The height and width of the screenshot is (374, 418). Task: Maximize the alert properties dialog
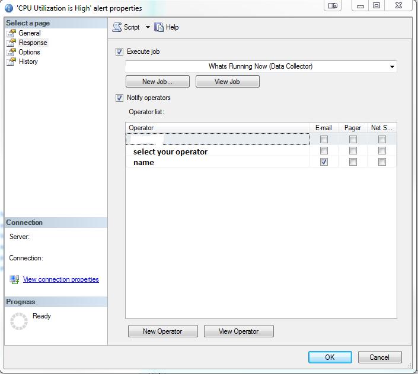coord(376,5)
